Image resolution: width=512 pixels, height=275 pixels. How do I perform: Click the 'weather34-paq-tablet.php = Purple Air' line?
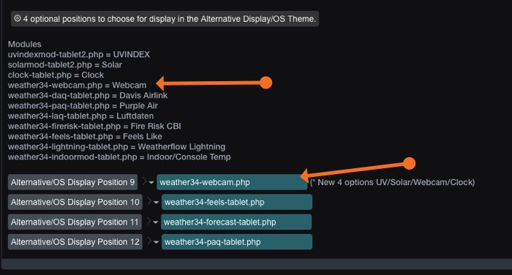[x=83, y=106]
